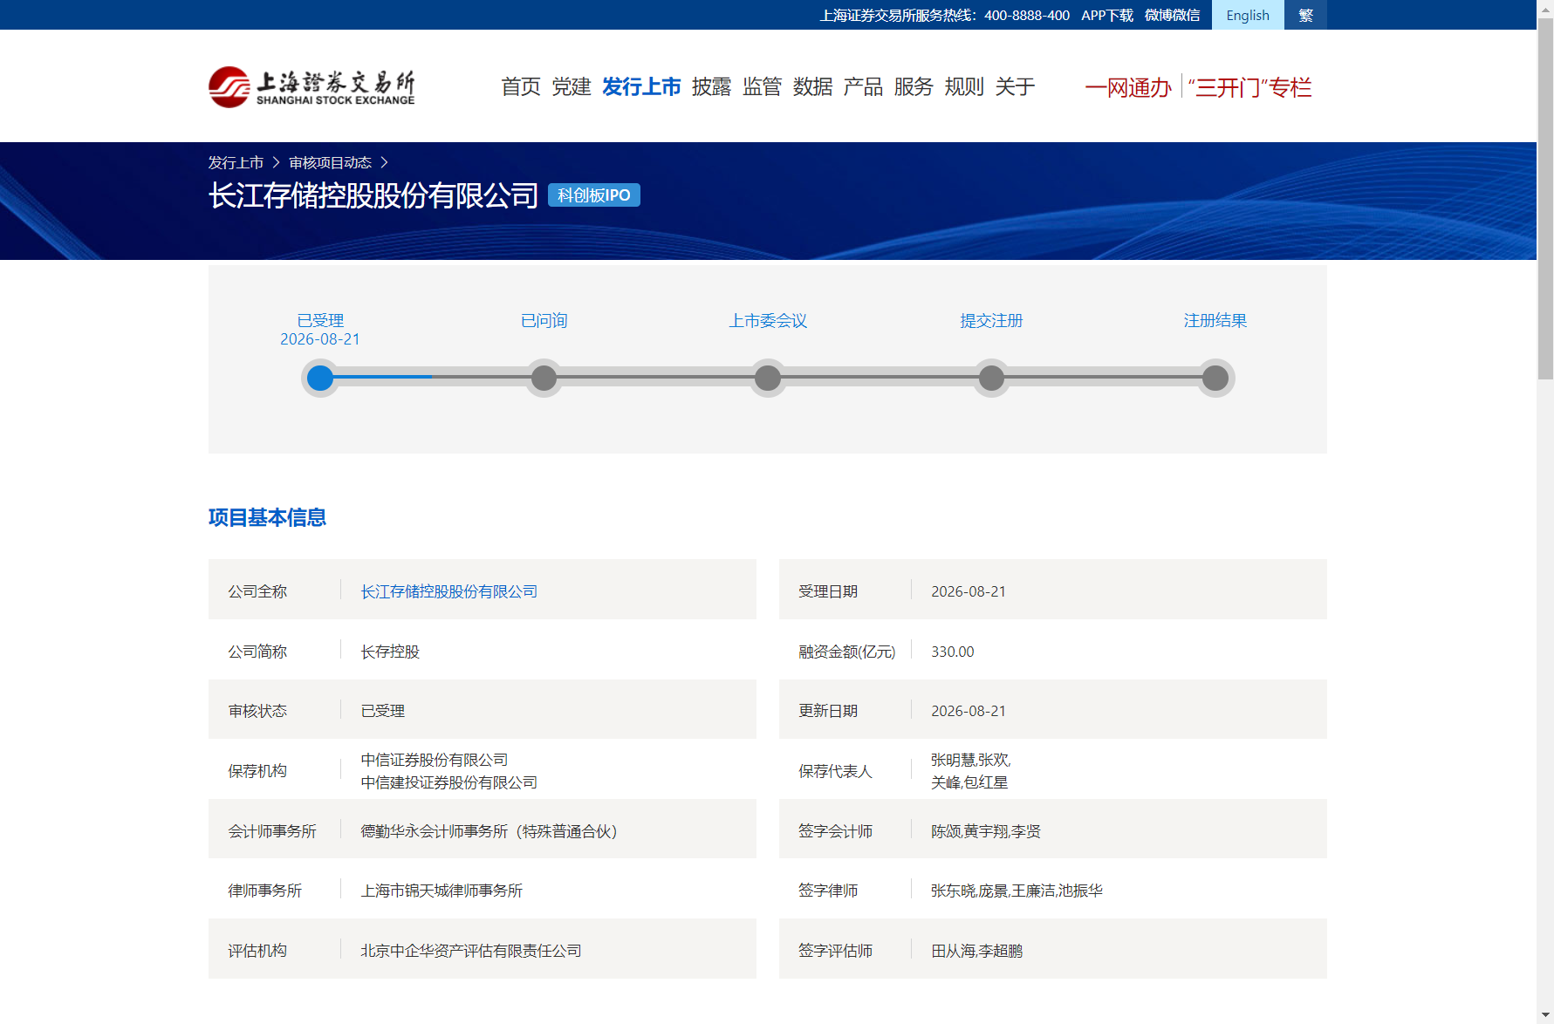This screenshot has height=1024, width=1554.
Task: Click the 项目基本信息 section heading
Action: [x=267, y=518]
